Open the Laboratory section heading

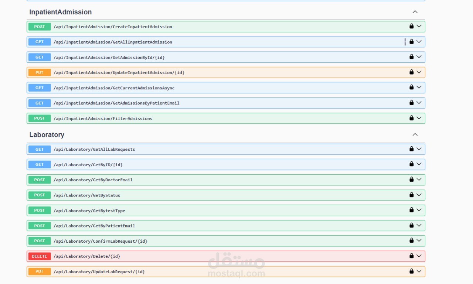[x=47, y=135]
